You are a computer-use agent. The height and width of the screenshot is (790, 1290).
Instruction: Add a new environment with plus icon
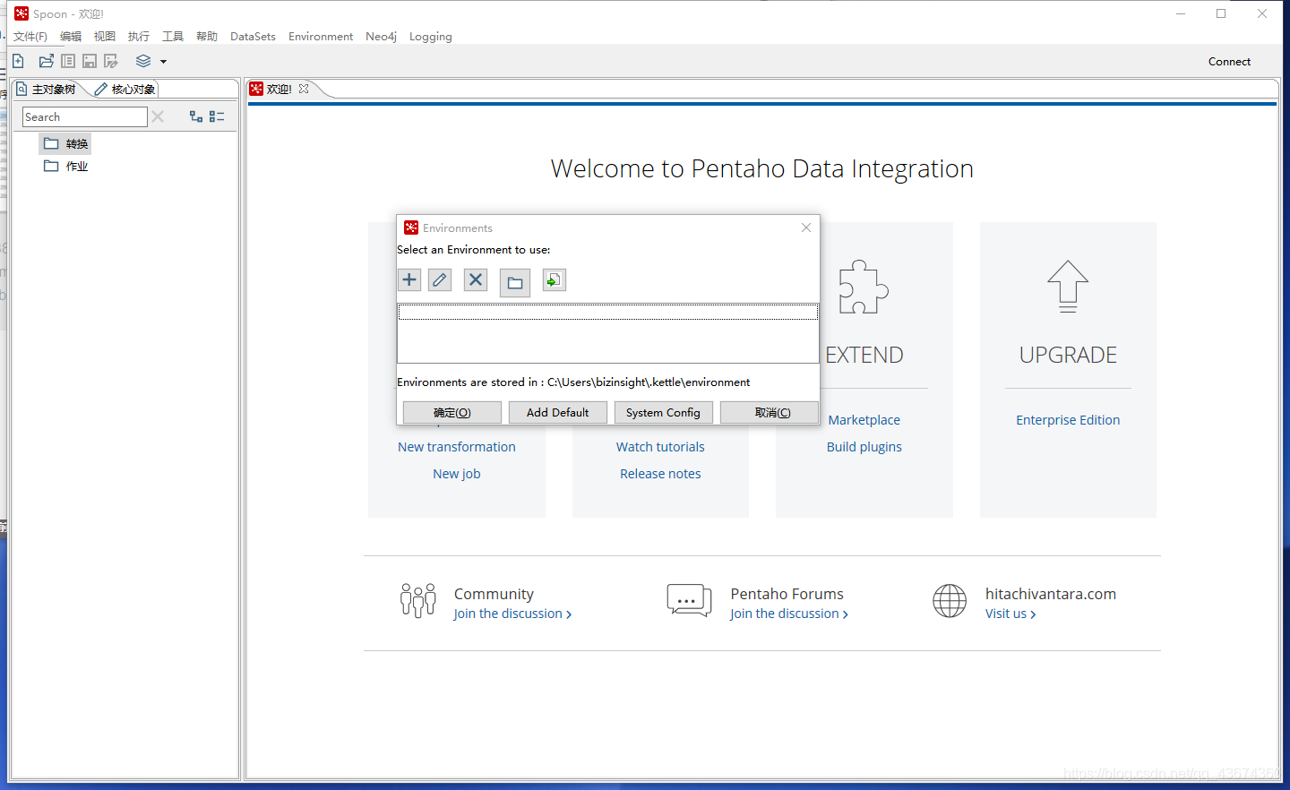(409, 279)
